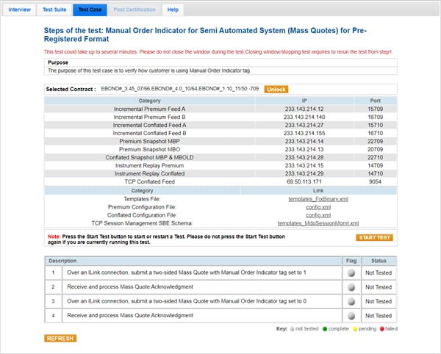Viewport: 441px width, 354px height.
Task: Open the templates_MdpSessionMgmt.xml link
Action: [318, 223]
